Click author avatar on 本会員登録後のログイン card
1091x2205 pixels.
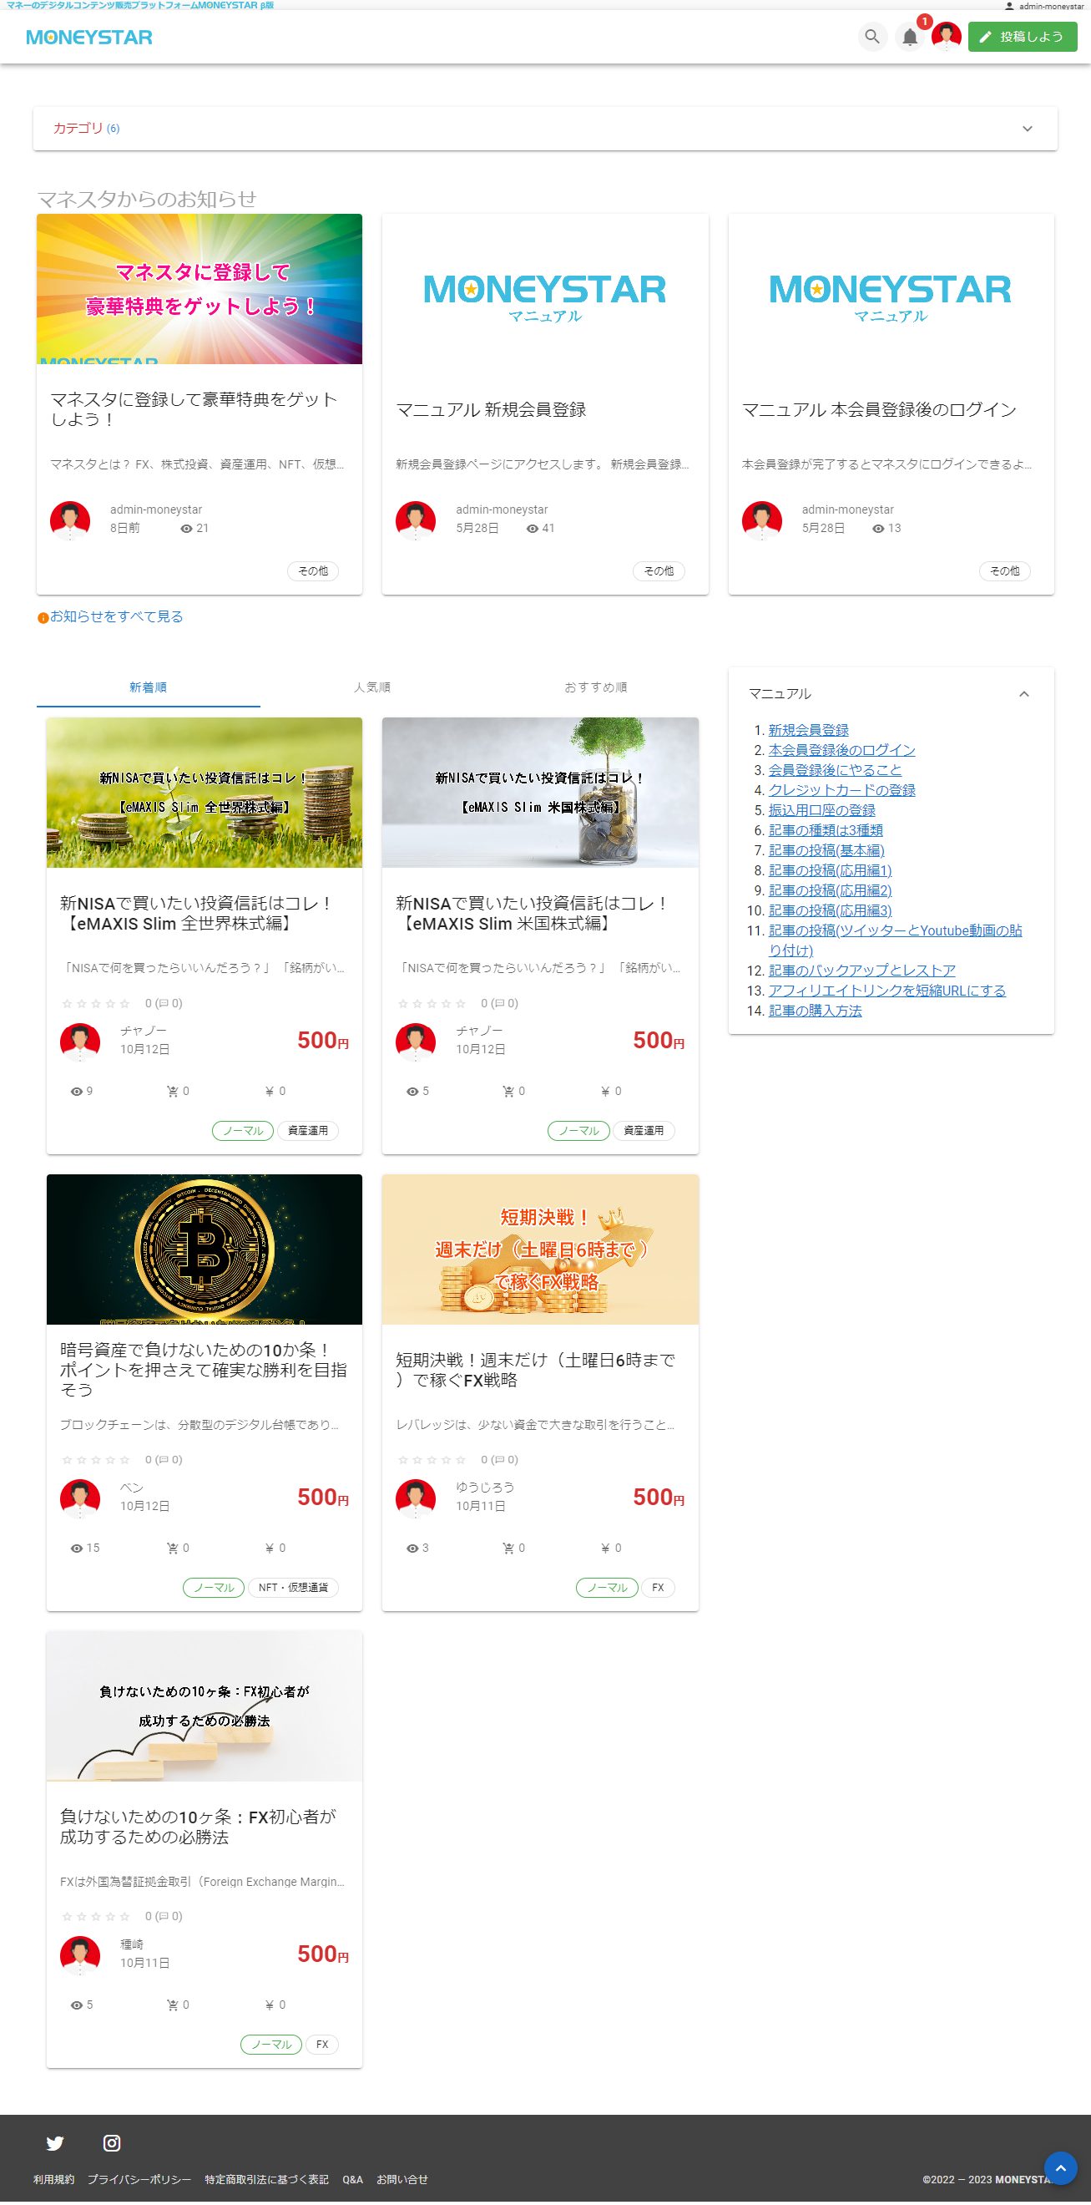(x=761, y=520)
